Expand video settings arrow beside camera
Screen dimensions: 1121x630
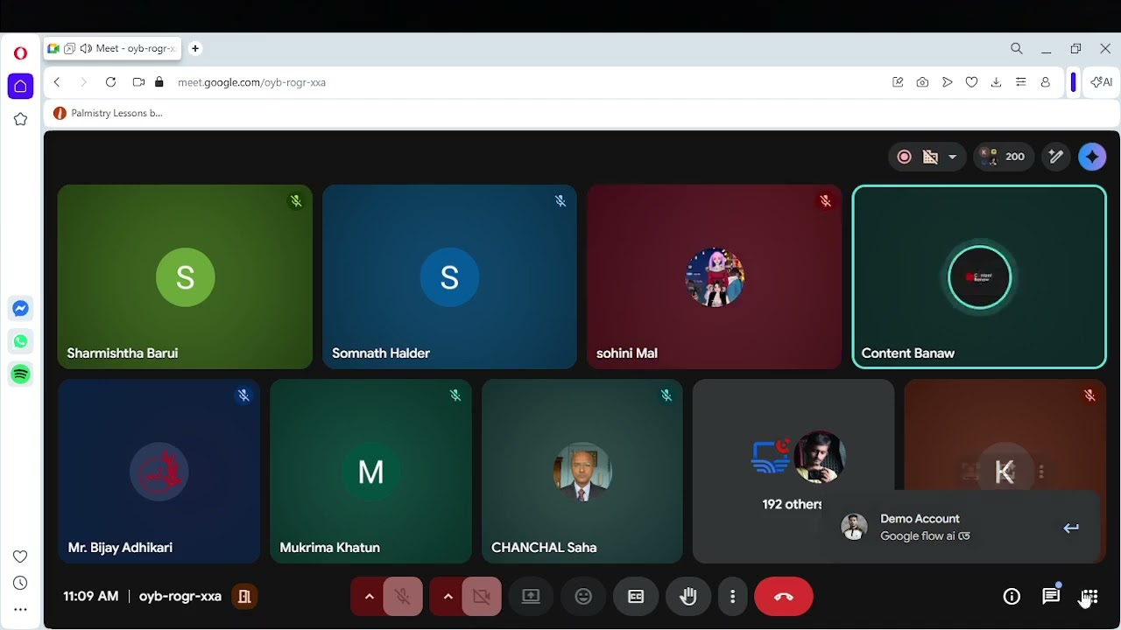pyautogui.click(x=448, y=597)
